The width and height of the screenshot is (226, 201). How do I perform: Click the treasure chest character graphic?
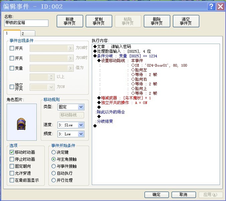(21, 124)
